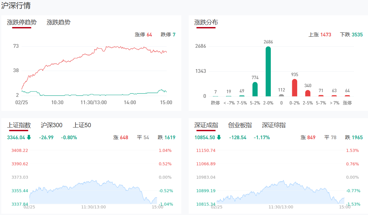This screenshot has width=368, height=215.
Task: Click the 上涨 1473 total
Action: tap(320, 35)
